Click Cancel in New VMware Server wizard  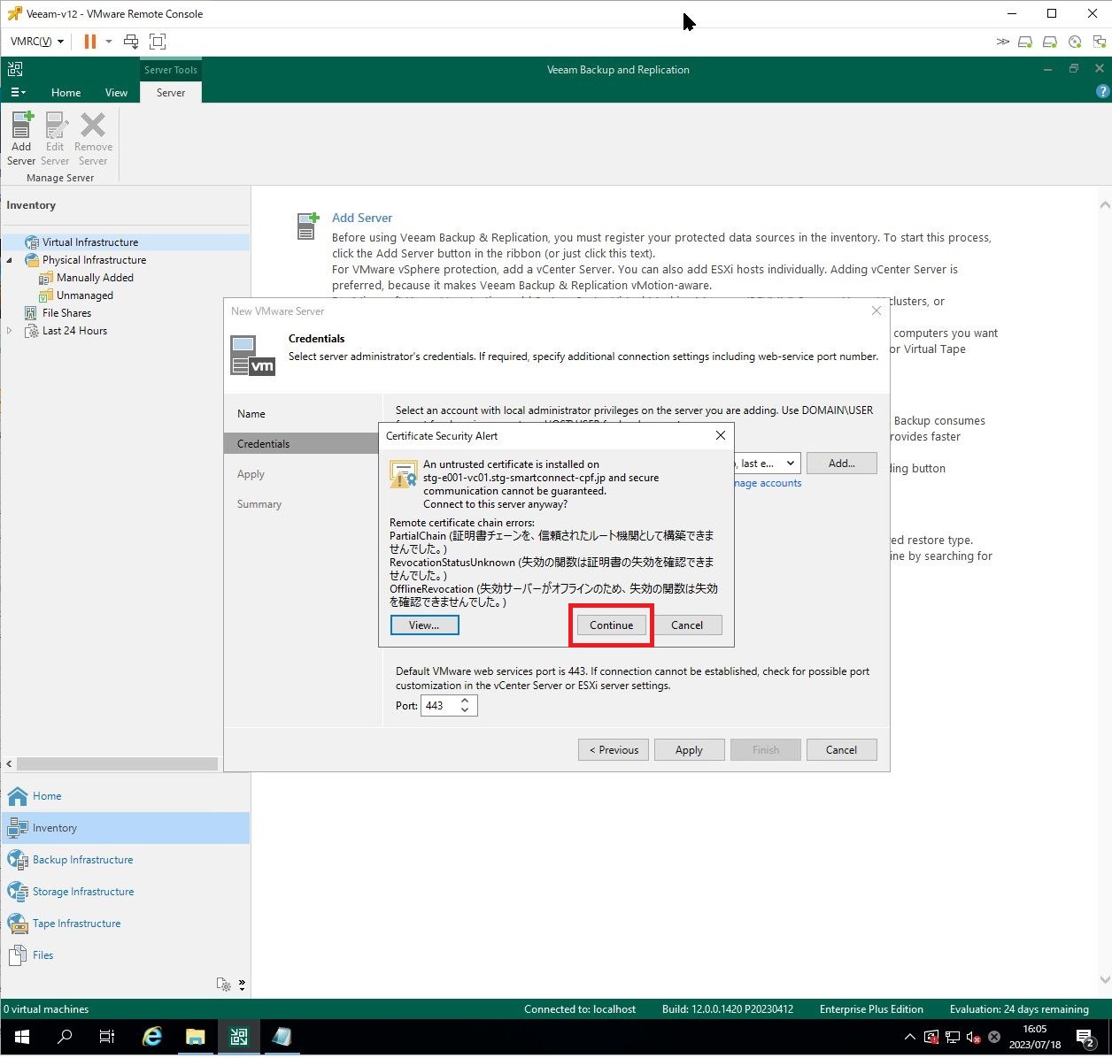(x=841, y=750)
